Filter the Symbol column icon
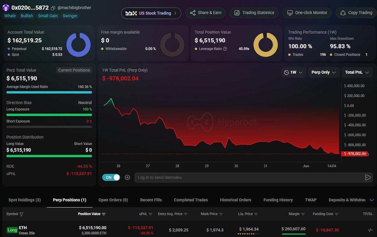377x237 pixels. (21, 214)
